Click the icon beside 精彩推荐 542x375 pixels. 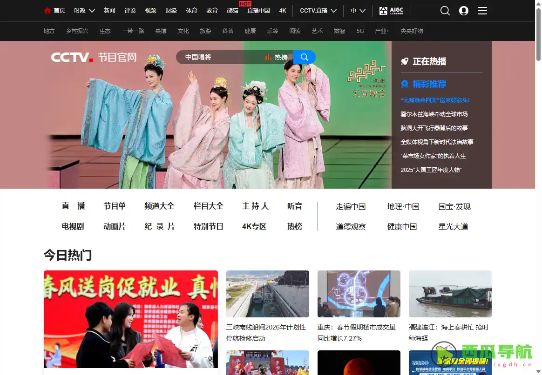pyautogui.click(x=405, y=84)
